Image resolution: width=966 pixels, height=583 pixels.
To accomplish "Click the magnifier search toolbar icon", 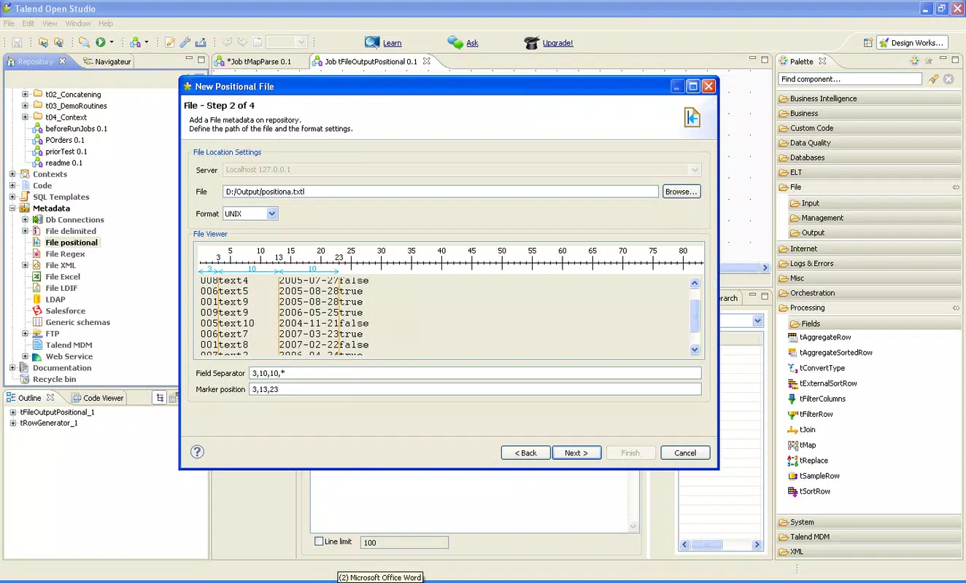I will [x=85, y=42].
